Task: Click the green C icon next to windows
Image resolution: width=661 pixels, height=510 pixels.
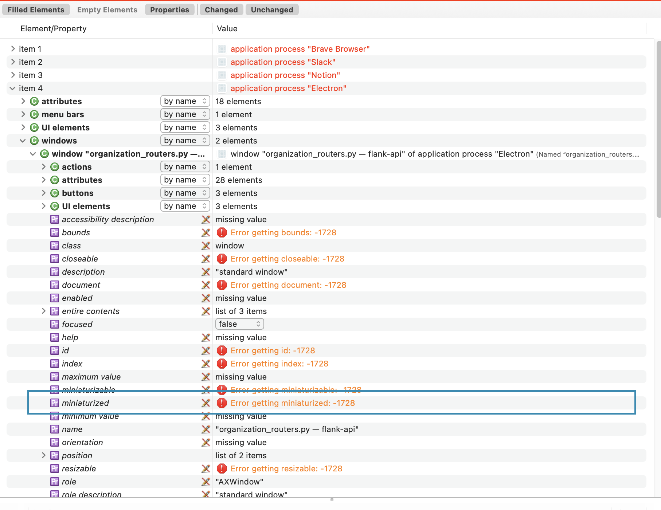Action: click(x=34, y=141)
